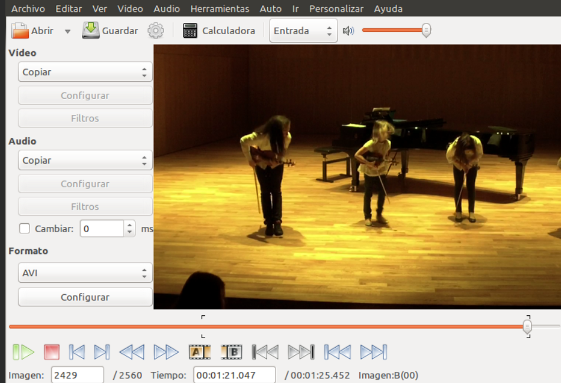The height and width of the screenshot is (383, 561).
Task: Click the frame type text "Imagen:B(00)"
Action: [x=388, y=375]
